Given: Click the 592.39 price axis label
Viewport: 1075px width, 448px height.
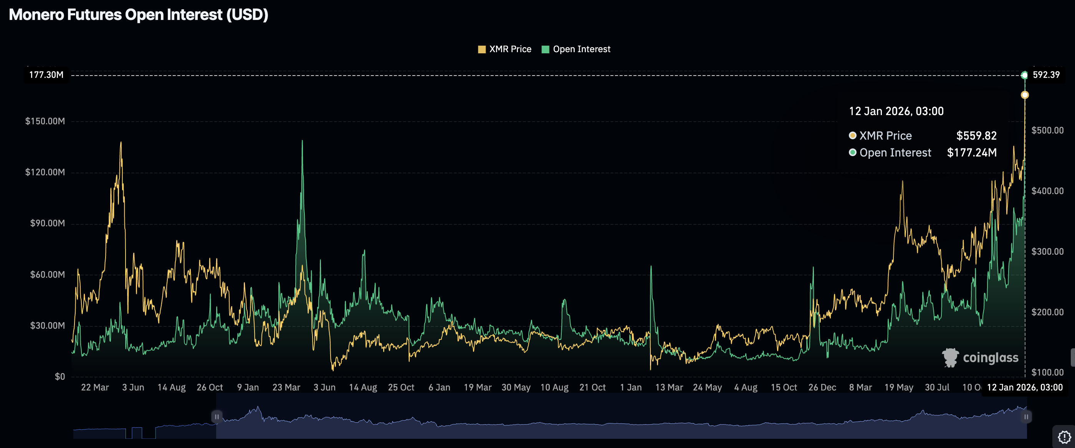Looking at the screenshot, I should pos(1046,75).
